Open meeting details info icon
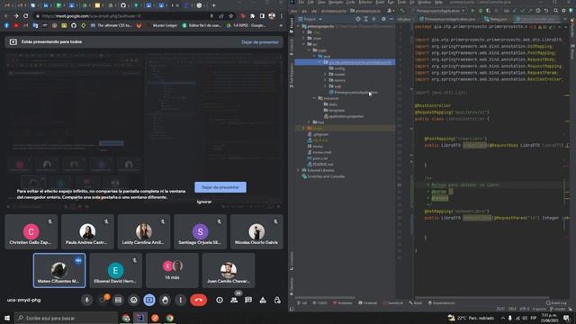This screenshot has height=324, width=576. tap(220, 300)
